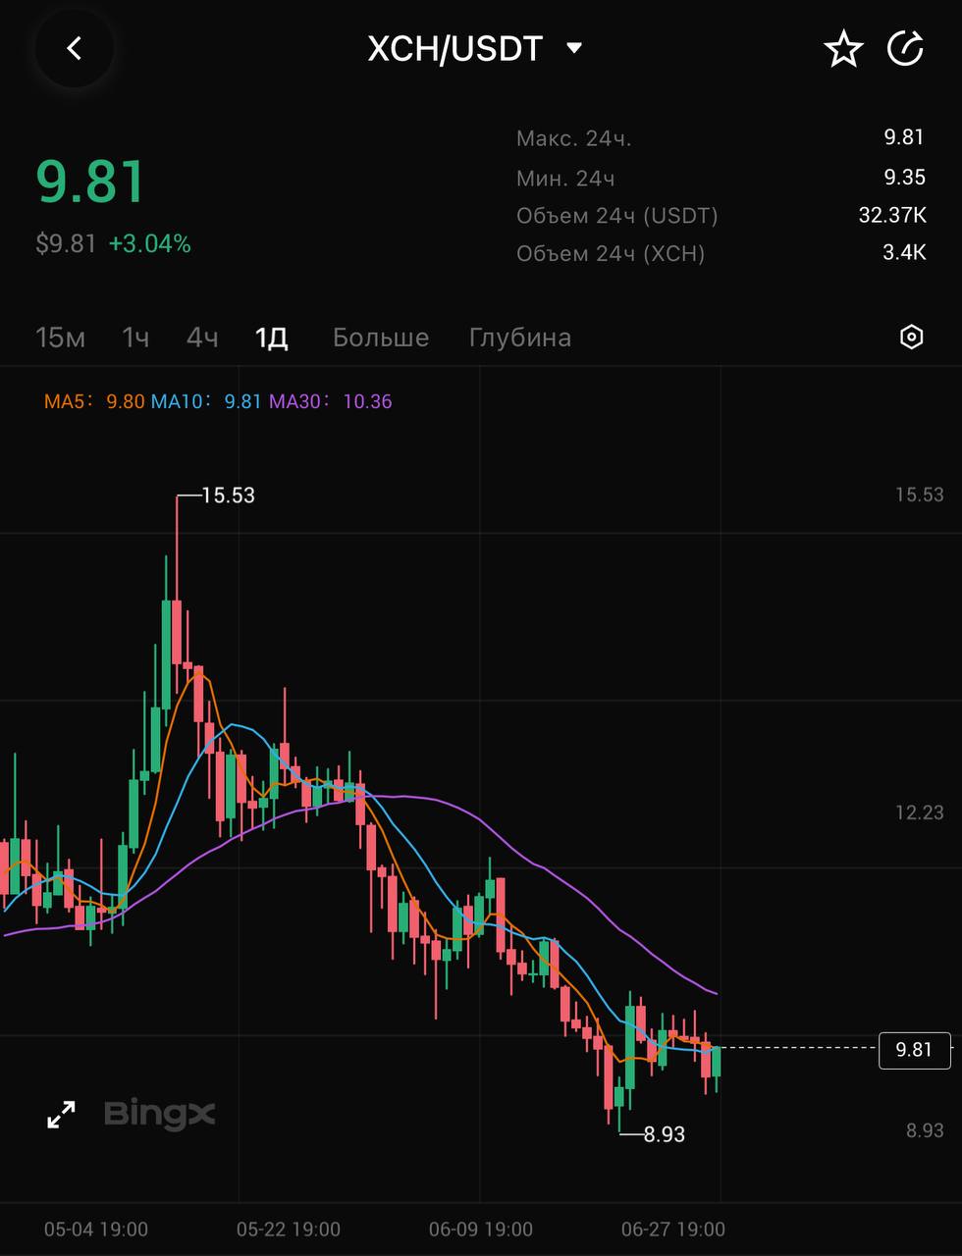Tap the 15.53 high marker on chart
Screen dimensions: 962x1256
(x=228, y=496)
